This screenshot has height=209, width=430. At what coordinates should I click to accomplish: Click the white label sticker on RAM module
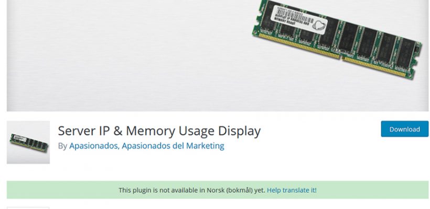coord(299,20)
